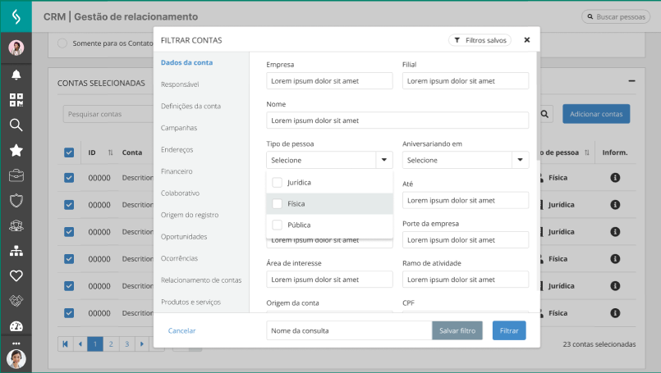Click the magnifier search icon in sidebar
661x373 pixels.
coord(16,125)
